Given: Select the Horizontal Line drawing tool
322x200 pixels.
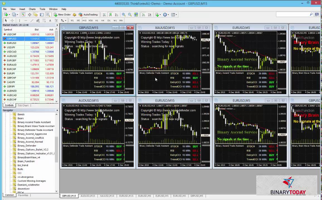Looking at the screenshot, I should click(26, 21).
